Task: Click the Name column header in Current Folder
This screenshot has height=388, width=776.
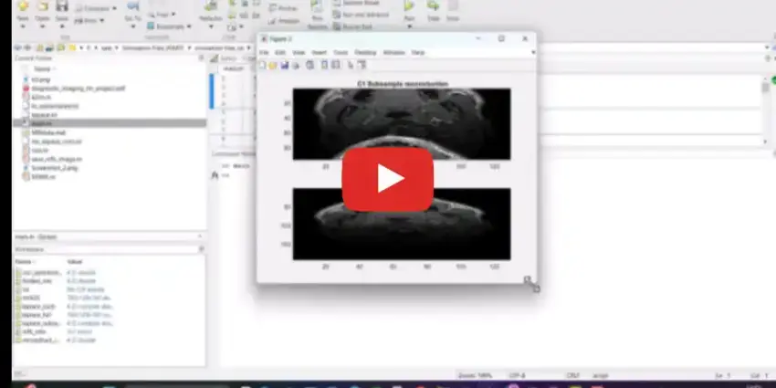Action: pyautogui.click(x=42, y=68)
